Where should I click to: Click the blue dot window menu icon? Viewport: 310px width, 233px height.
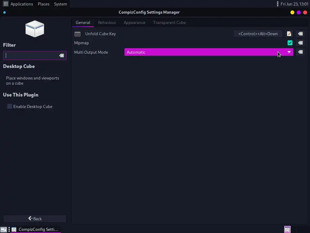point(5,12)
